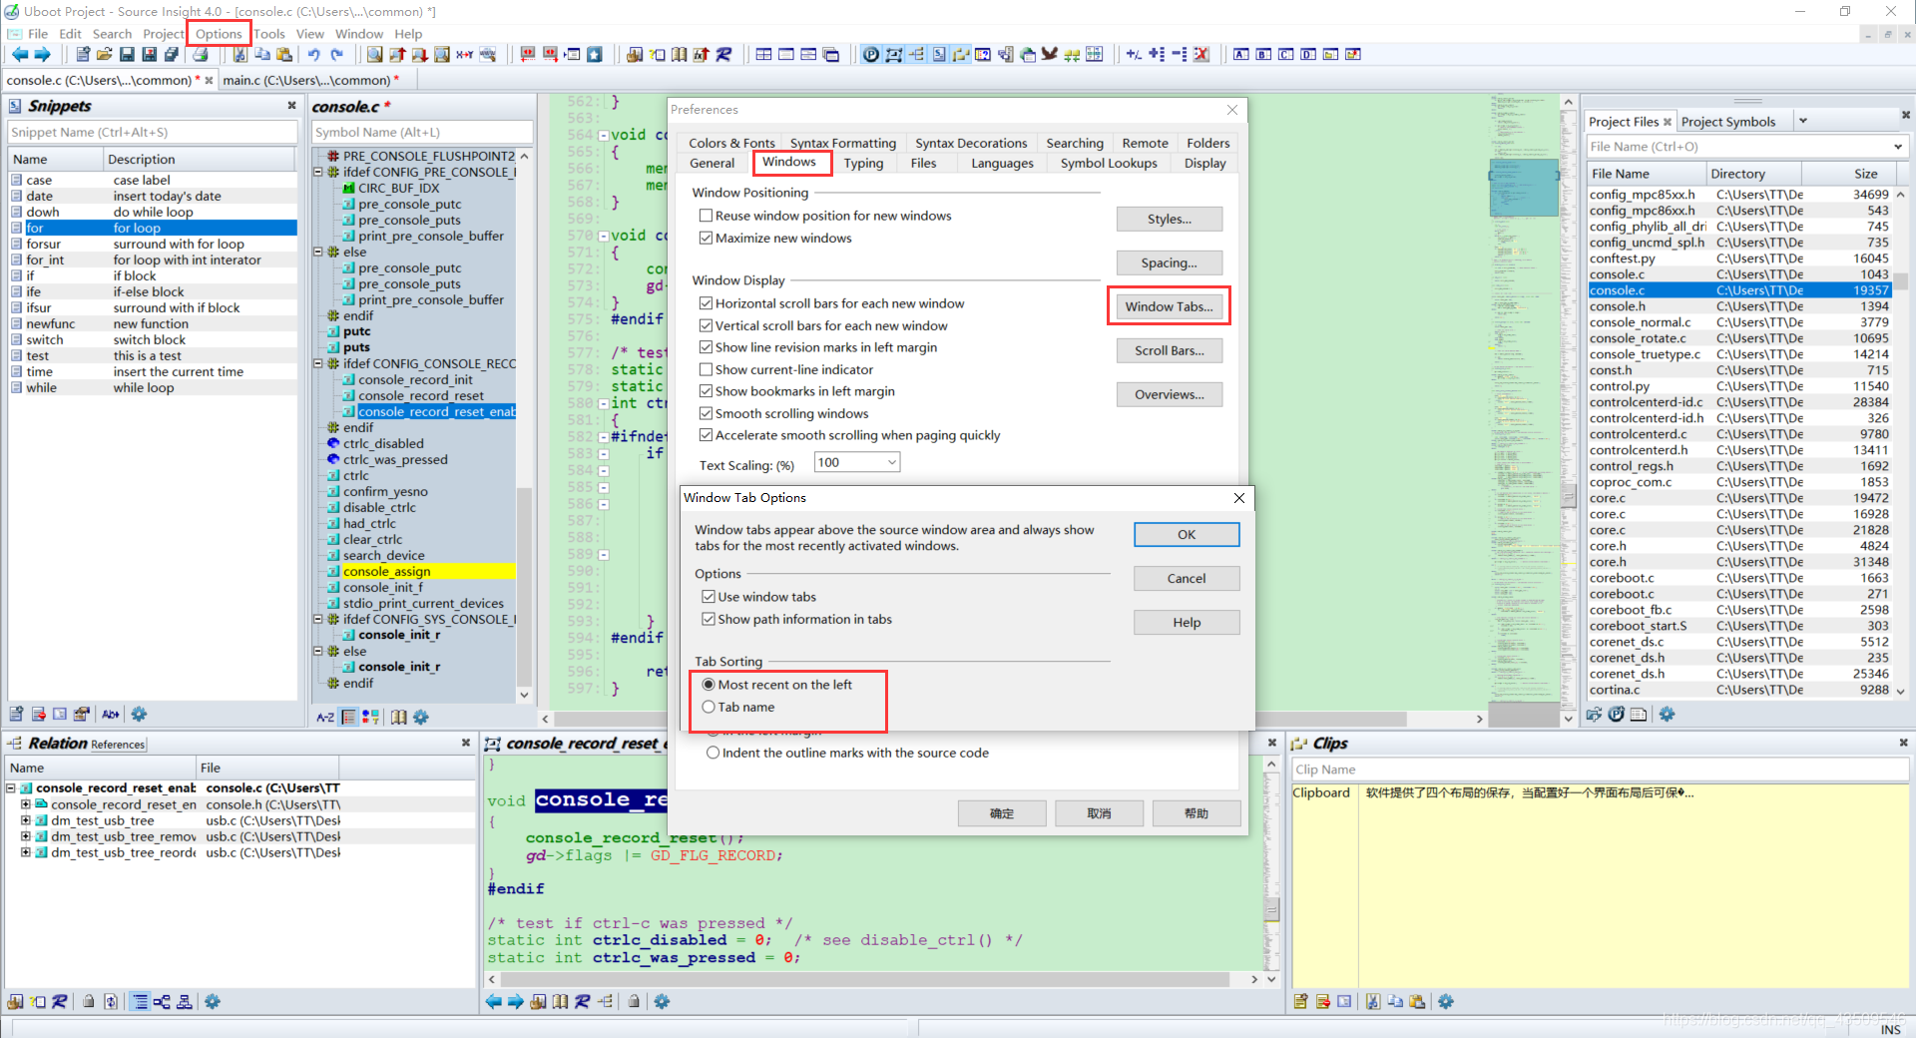Collapse ifdef CONFIG_SYS_CONSOLE tree node
1916x1038 pixels.
click(319, 619)
